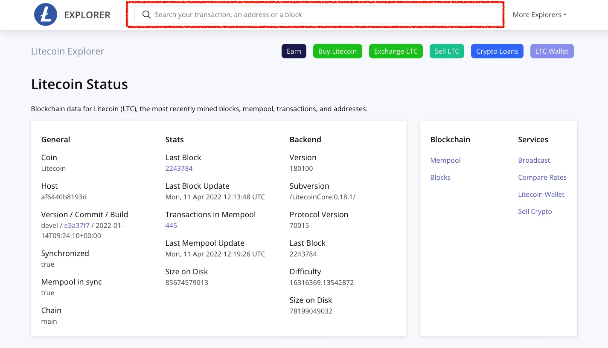
Task: Open commit e3a37f7 link
Action: pyautogui.click(x=77, y=226)
